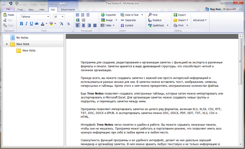Open the font size 10 dropdown

coord(62,17)
